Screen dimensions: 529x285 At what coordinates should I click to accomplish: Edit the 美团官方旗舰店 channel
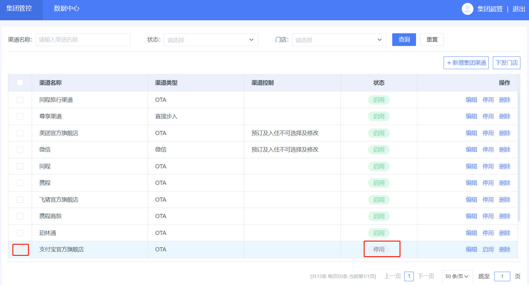pos(472,133)
